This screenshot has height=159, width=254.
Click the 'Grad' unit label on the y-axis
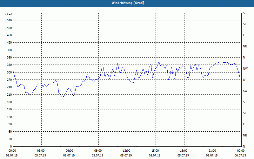click(x=9, y=14)
